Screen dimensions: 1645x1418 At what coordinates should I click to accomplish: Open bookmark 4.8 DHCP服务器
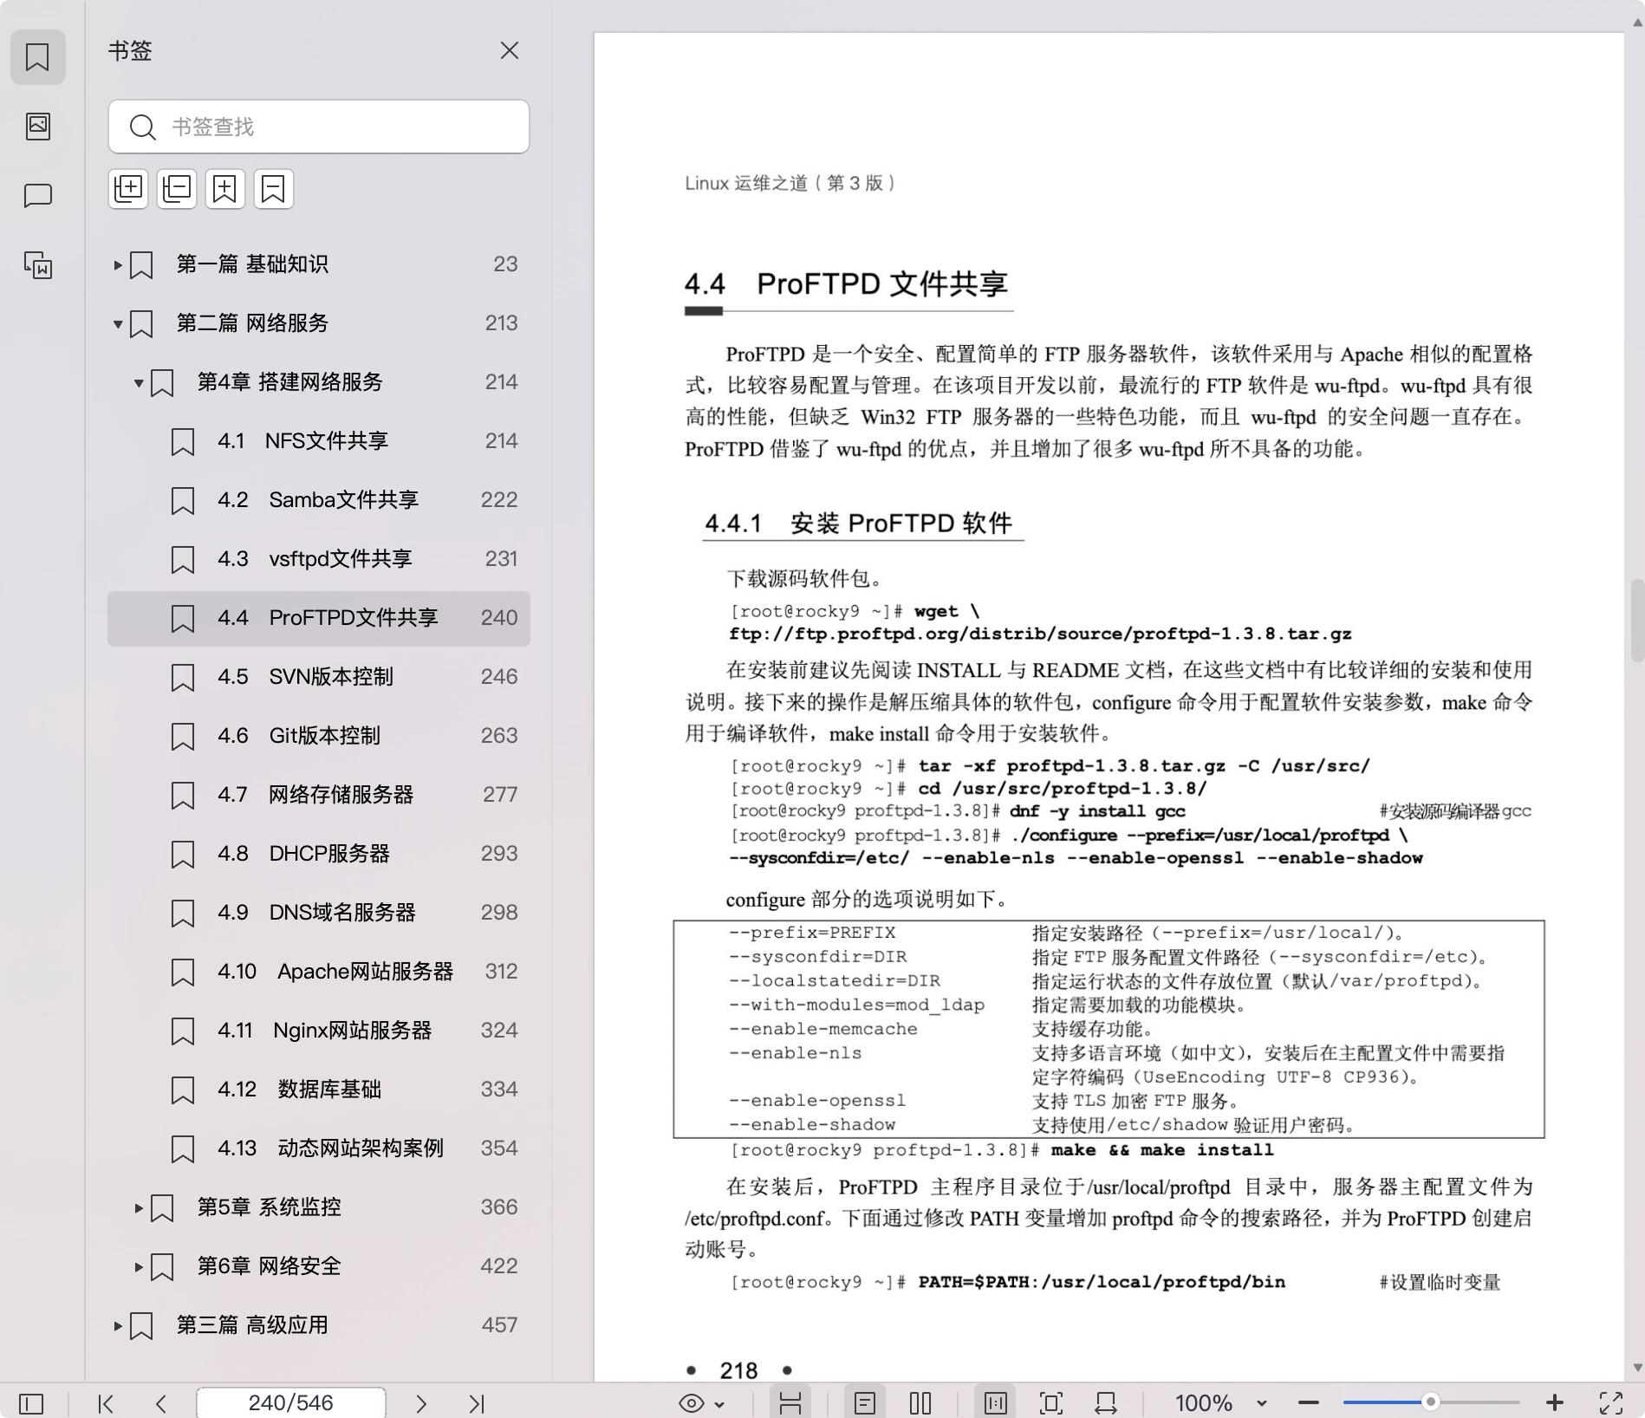[x=319, y=854]
